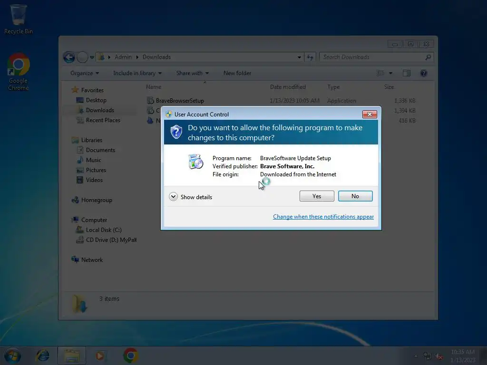Click the Chrome icon in the taskbar
The image size is (487, 365).
(131, 355)
